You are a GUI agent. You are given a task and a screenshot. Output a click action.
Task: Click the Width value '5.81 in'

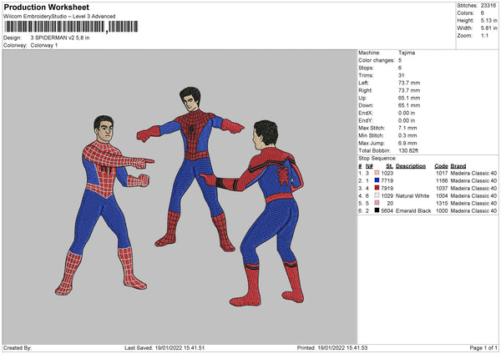pyautogui.click(x=488, y=28)
